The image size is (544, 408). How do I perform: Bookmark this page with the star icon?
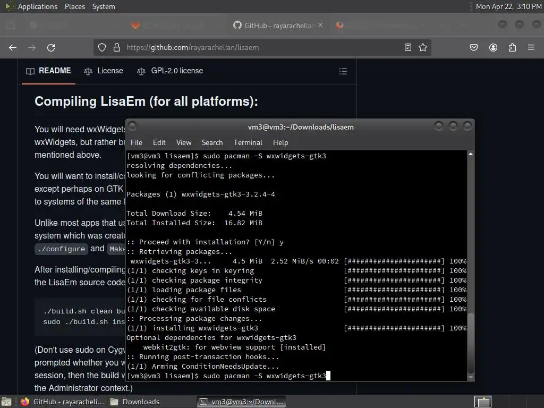(x=422, y=47)
